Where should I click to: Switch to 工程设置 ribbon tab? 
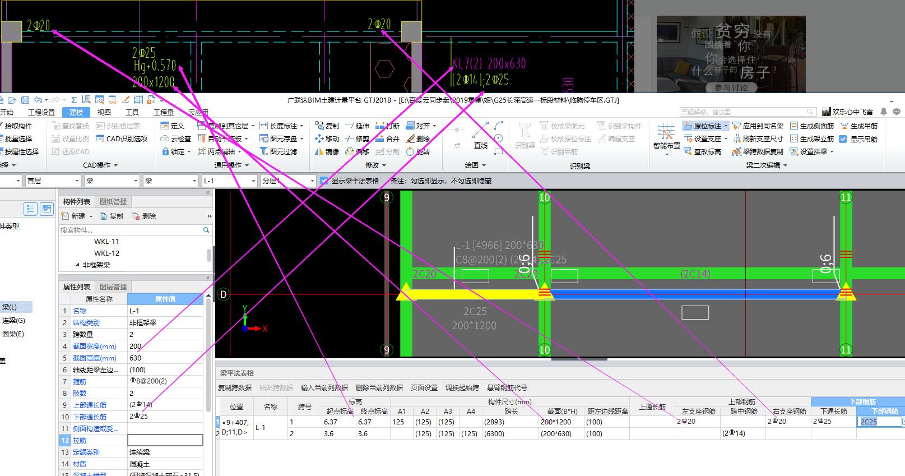click(x=41, y=112)
